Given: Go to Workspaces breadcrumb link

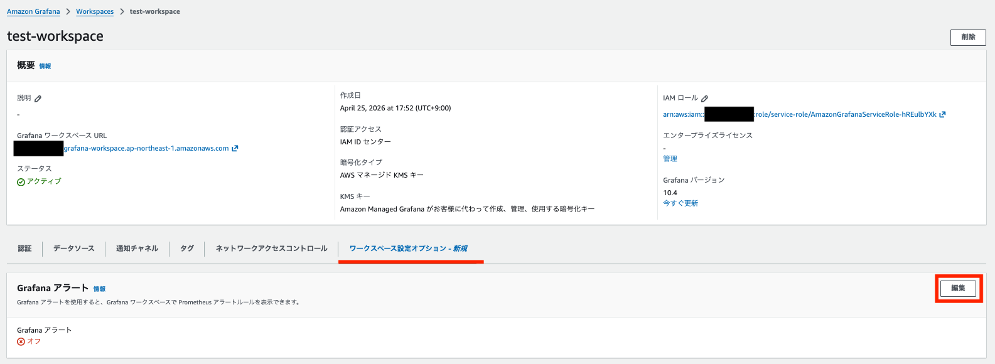Looking at the screenshot, I should (x=95, y=11).
